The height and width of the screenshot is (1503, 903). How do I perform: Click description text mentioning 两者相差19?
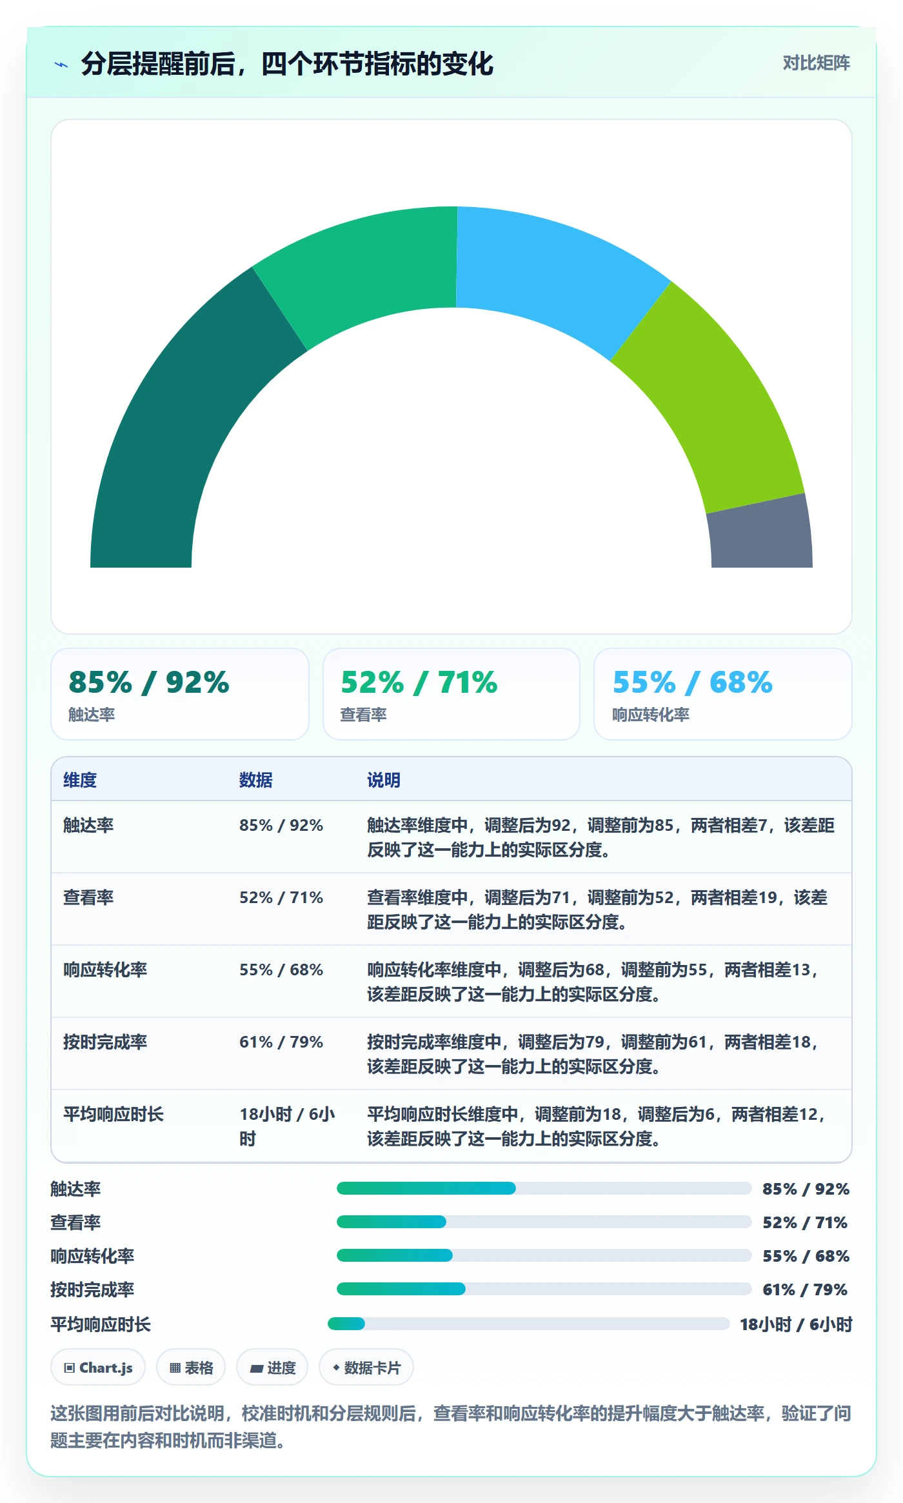597,910
